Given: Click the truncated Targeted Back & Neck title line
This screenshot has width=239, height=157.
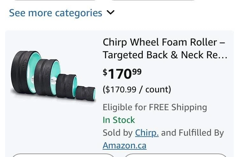Looking at the screenshot, I should click(x=165, y=55).
